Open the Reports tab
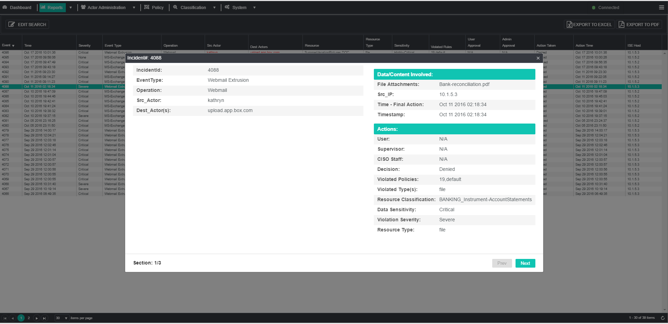Screen dimensions: 668x324 coord(52,7)
